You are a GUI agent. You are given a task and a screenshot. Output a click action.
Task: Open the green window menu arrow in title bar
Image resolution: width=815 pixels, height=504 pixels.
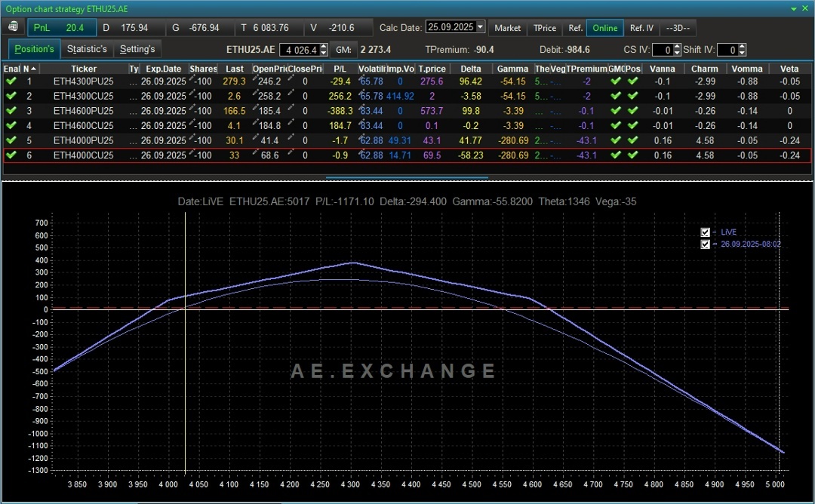coord(794,9)
